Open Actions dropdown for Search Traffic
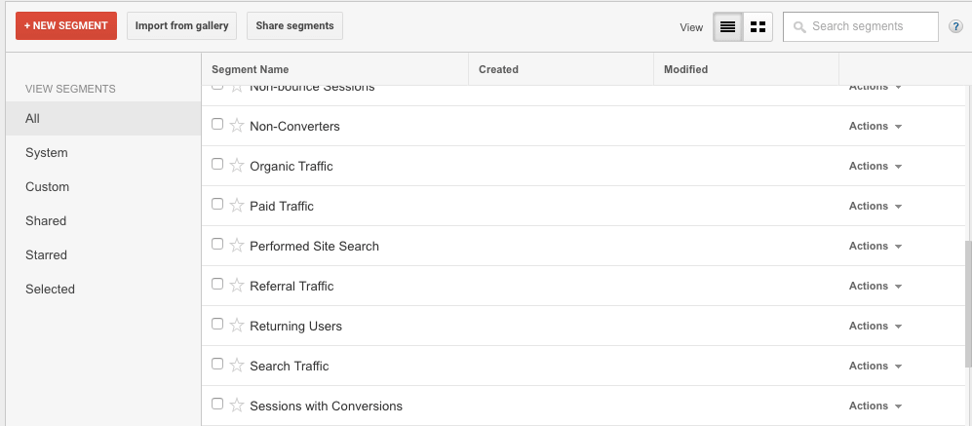Viewport: 972px width, 426px height. point(875,366)
